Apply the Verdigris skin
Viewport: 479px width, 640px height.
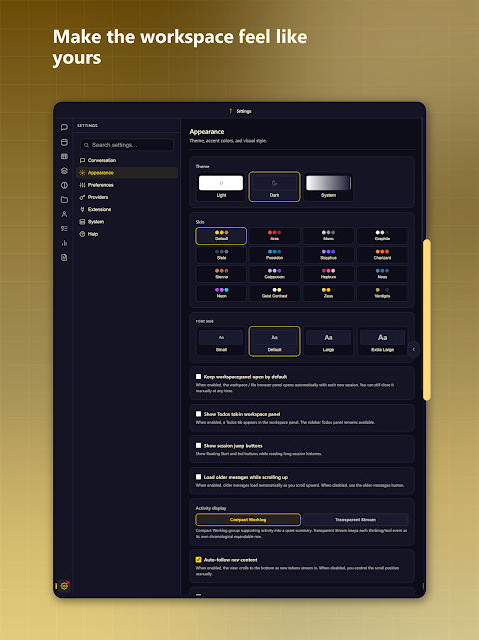pos(382,293)
